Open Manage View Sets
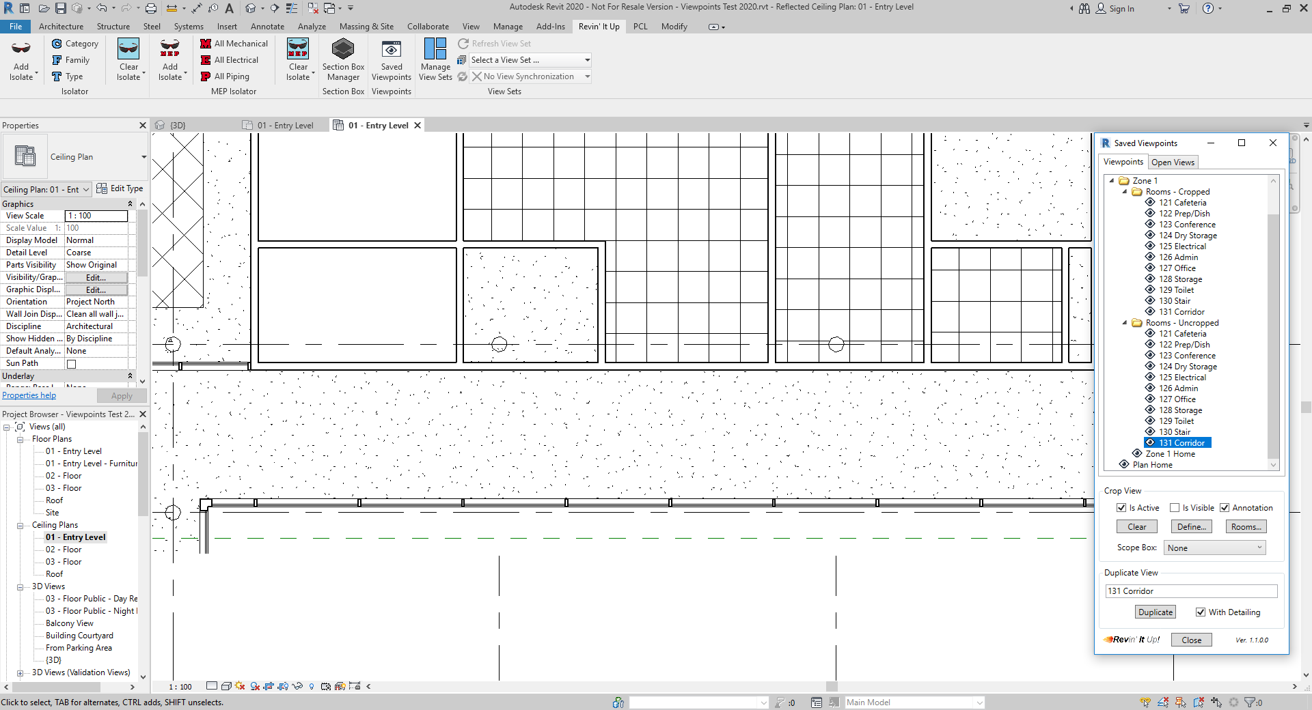This screenshot has height=710, width=1312. click(435, 60)
